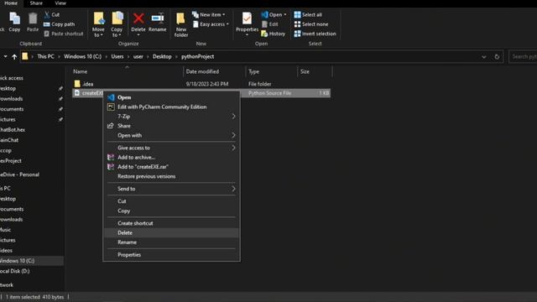The height and width of the screenshot is (302, 537).
Task: Switch to the View ribbon tab
Action: [x=60, y=3]
